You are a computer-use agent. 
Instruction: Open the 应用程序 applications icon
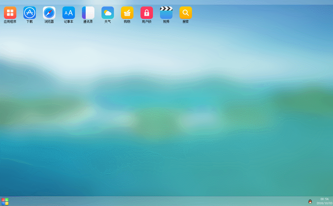coord(10,13)
